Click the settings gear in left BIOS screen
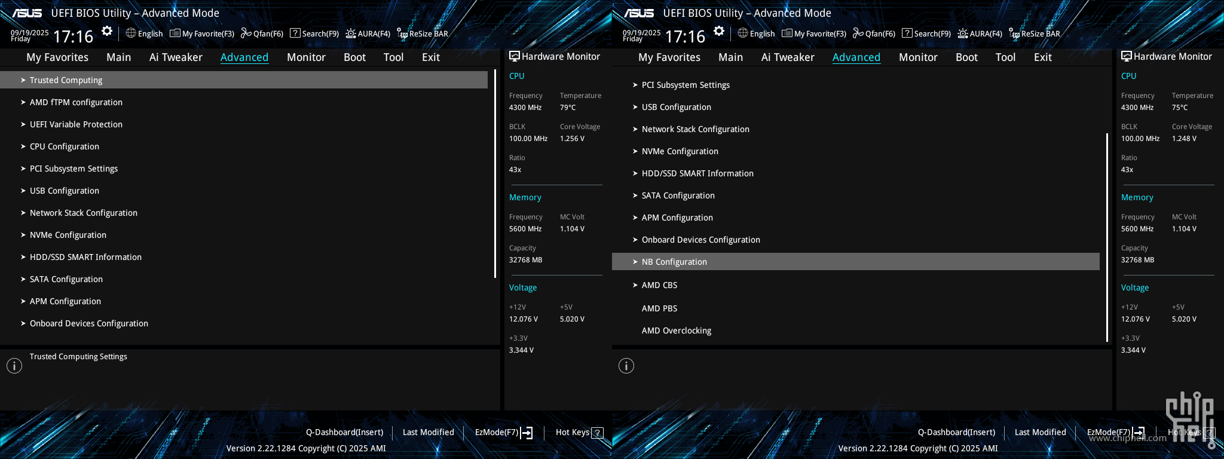The height and width of the screenshot is (459, 1224). coord(107,31)
